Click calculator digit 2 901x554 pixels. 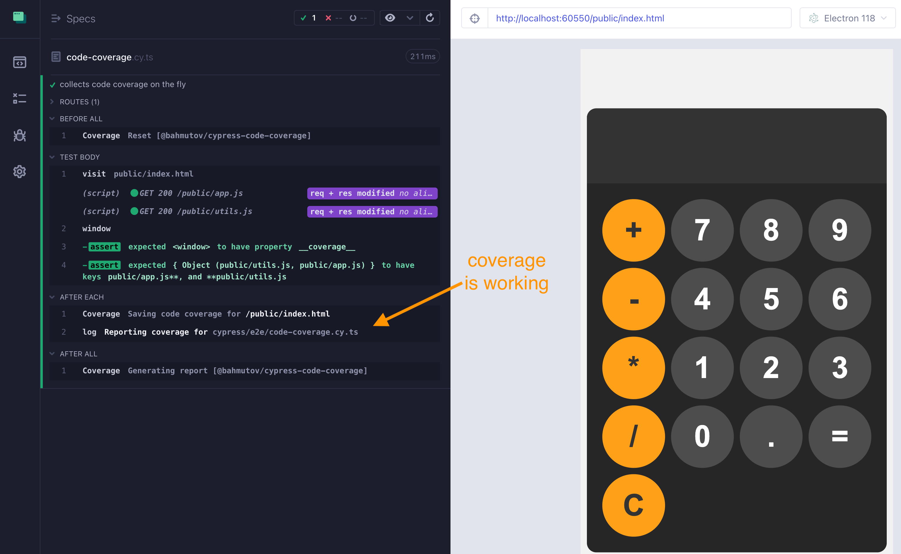771,368
